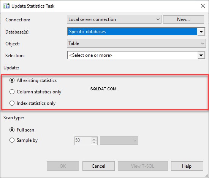Click the Update Statistics Task title icon

pyautogui.click(x=6, y=6)
